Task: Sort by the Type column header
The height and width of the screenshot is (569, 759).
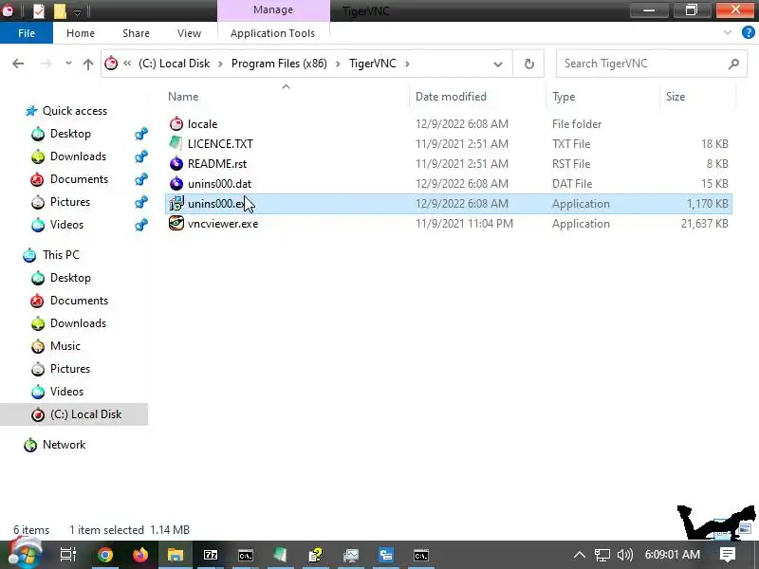Action: point(564,97)
